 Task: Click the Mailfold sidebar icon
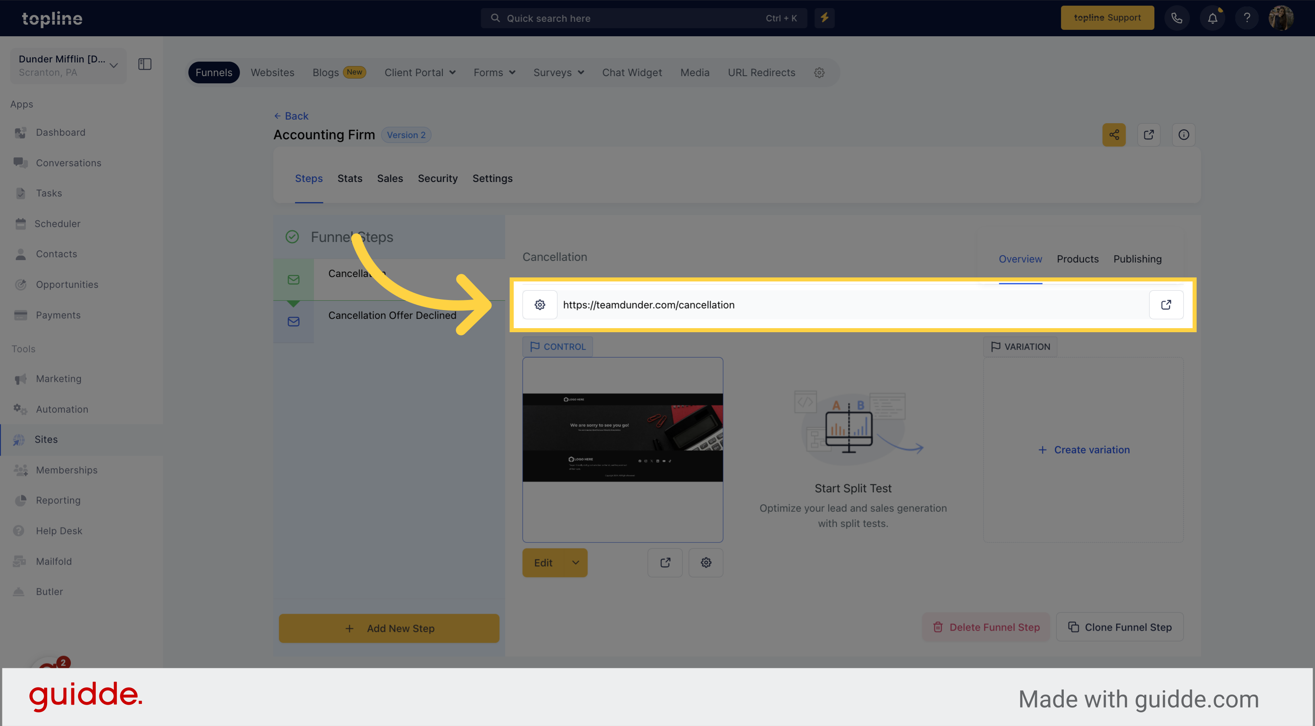[x=20, y=561]
